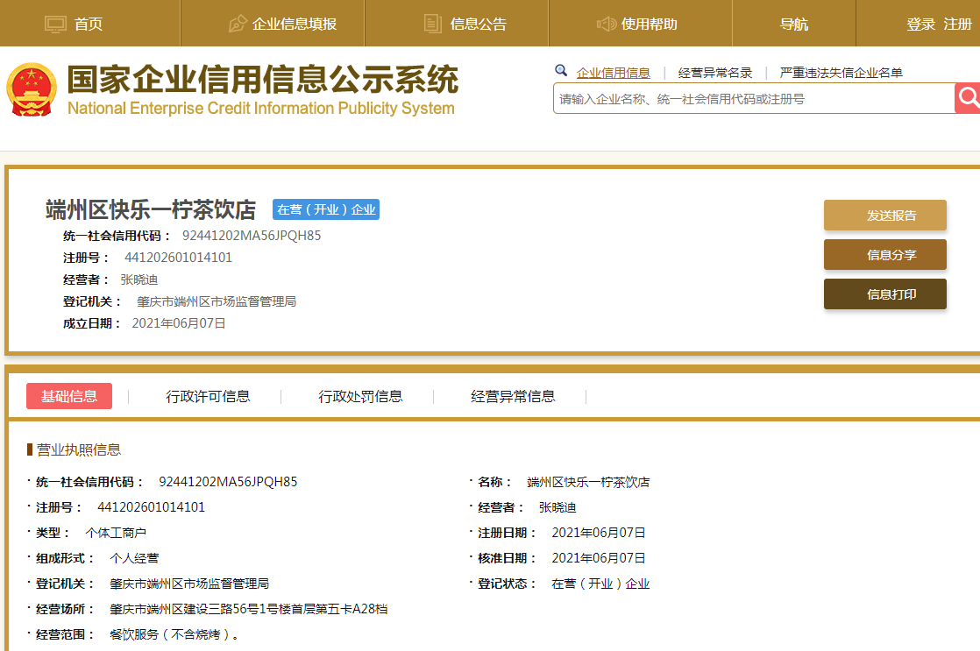Open the 首页 menu item
Screen dimensions: 980x651
[89, 25]
